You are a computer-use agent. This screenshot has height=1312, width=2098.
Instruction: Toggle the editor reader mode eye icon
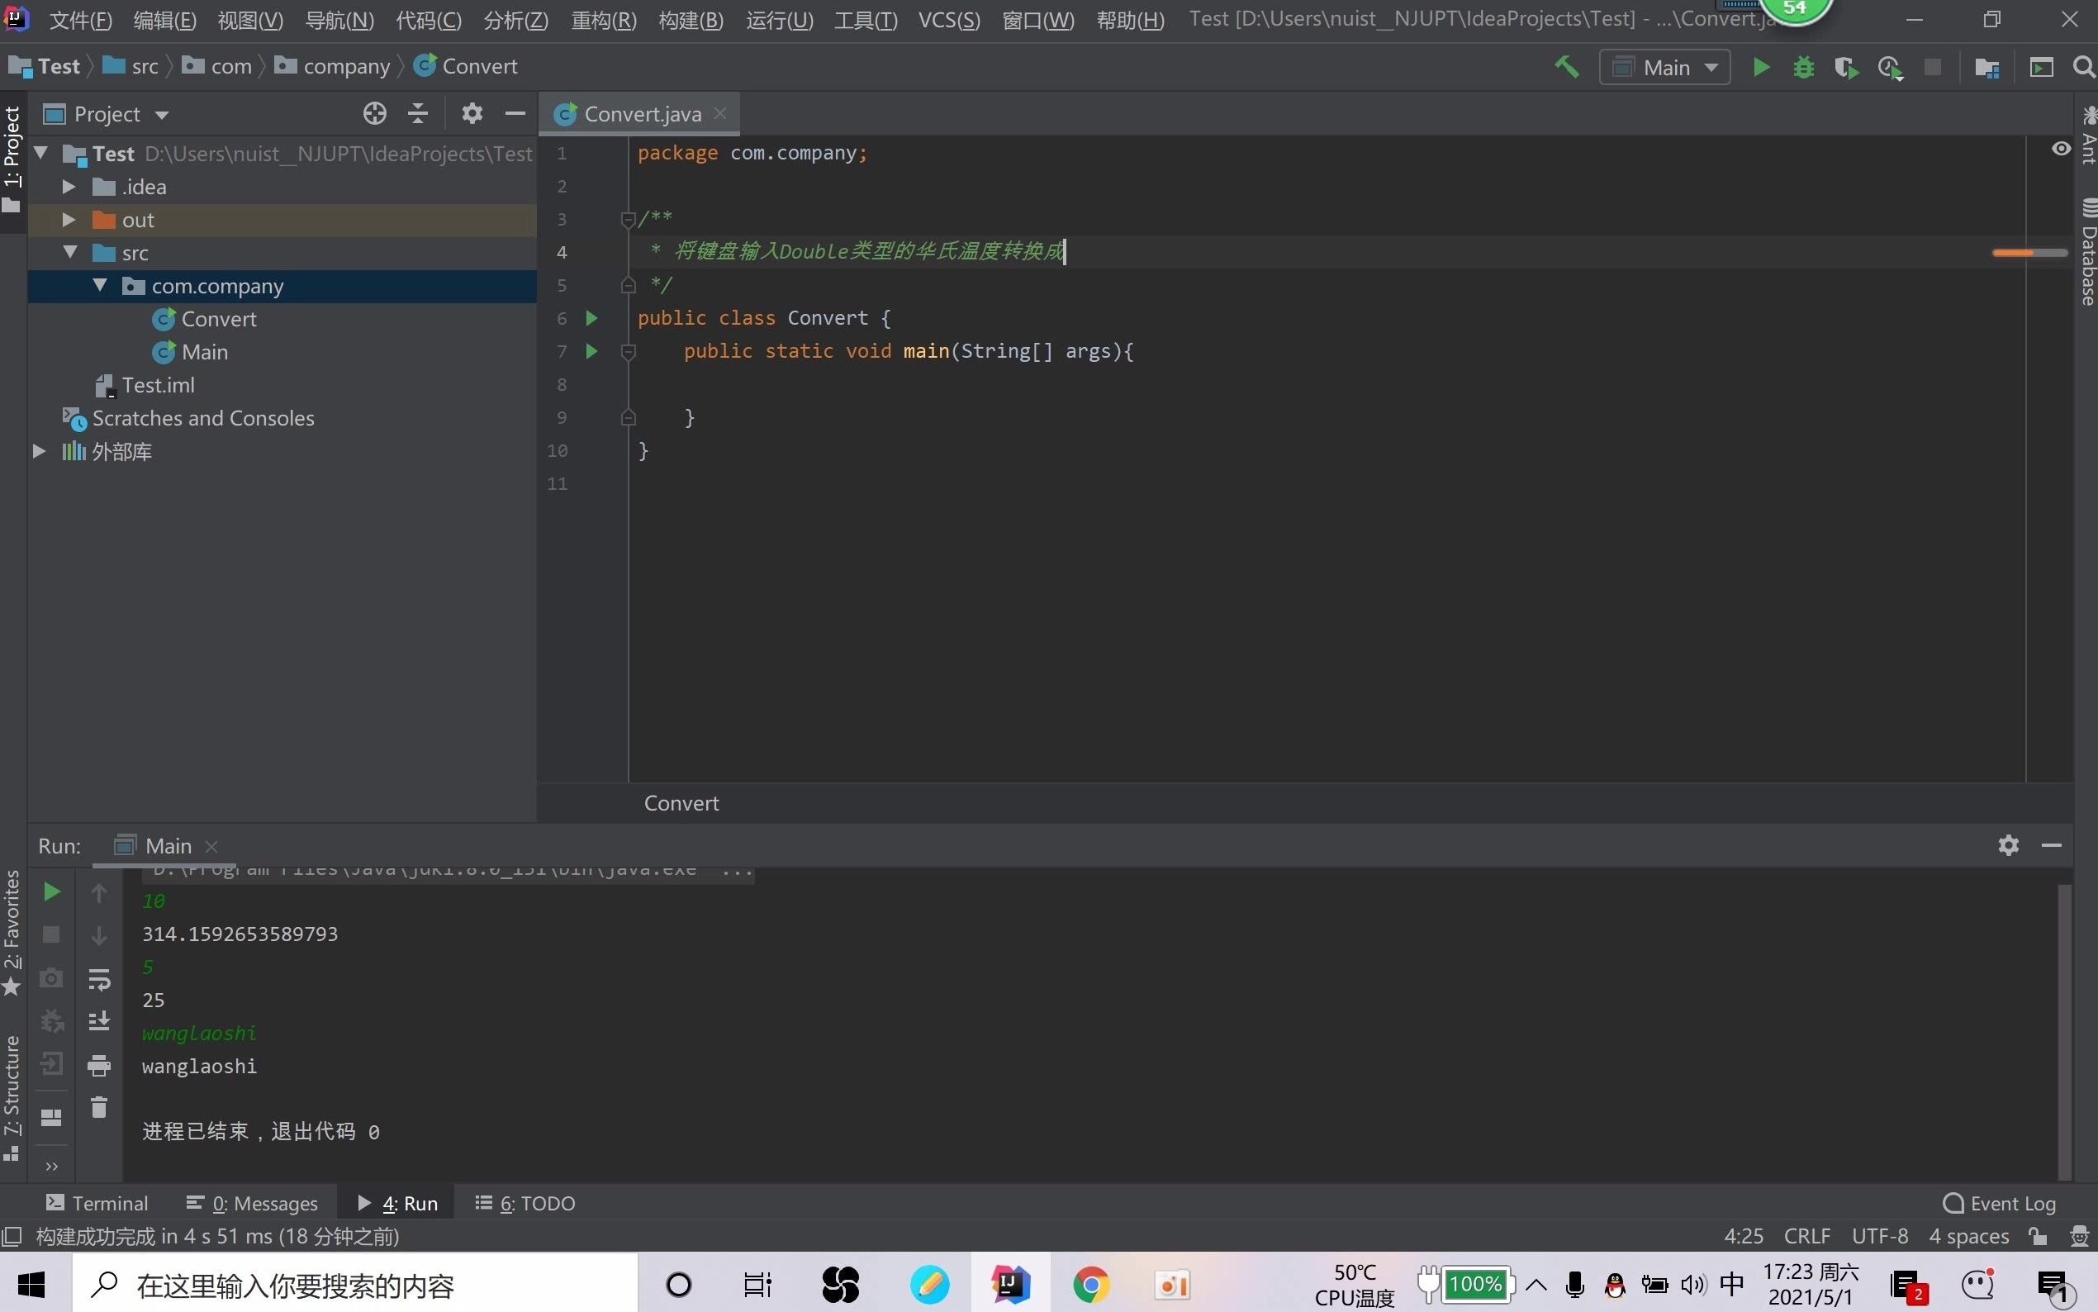(2061, 150)
